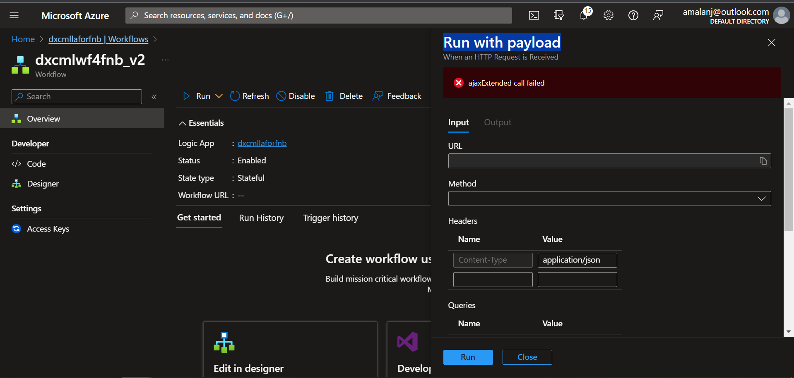Screen dimensions: 794x378
Task: Delete the workflow
Action: pos(344,96)
